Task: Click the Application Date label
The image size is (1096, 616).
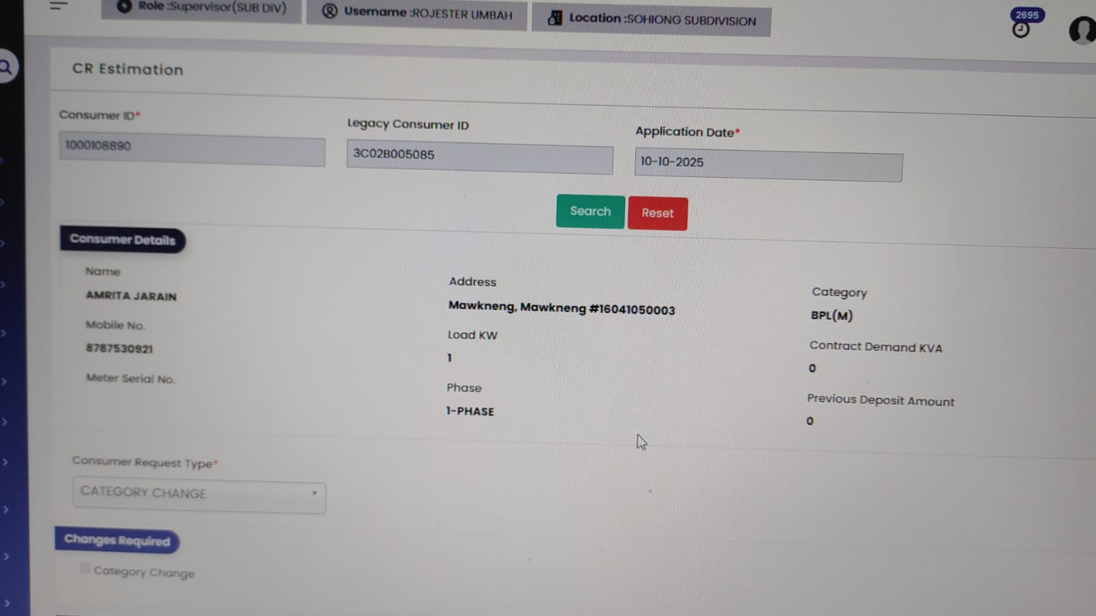Action: click(x=687, y=132)
